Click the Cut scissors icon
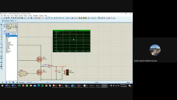The height and width of the screenshot is (100, 177). click(72, 18)
